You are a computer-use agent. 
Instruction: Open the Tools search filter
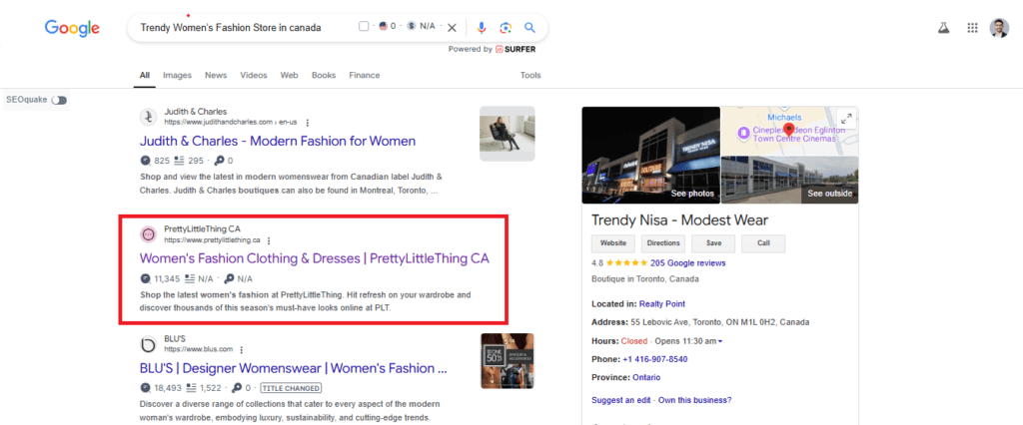(x=530, y=75)
